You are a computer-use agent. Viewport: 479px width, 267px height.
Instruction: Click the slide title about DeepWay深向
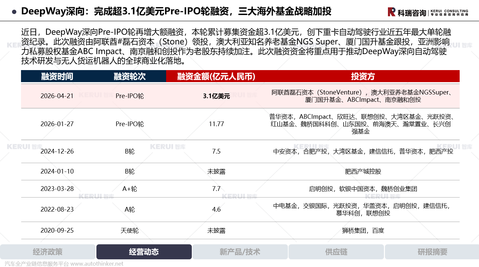[176, 11]
